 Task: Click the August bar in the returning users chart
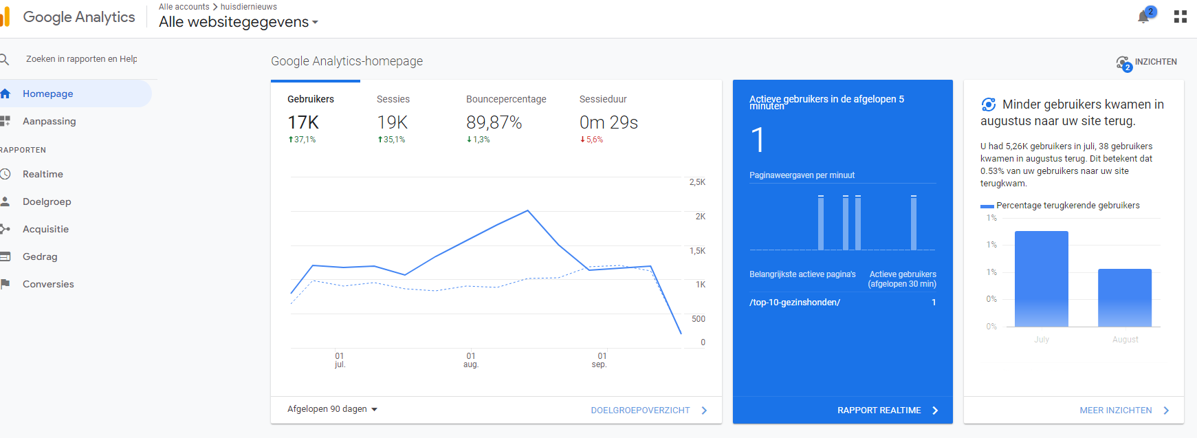point(1125,298)
